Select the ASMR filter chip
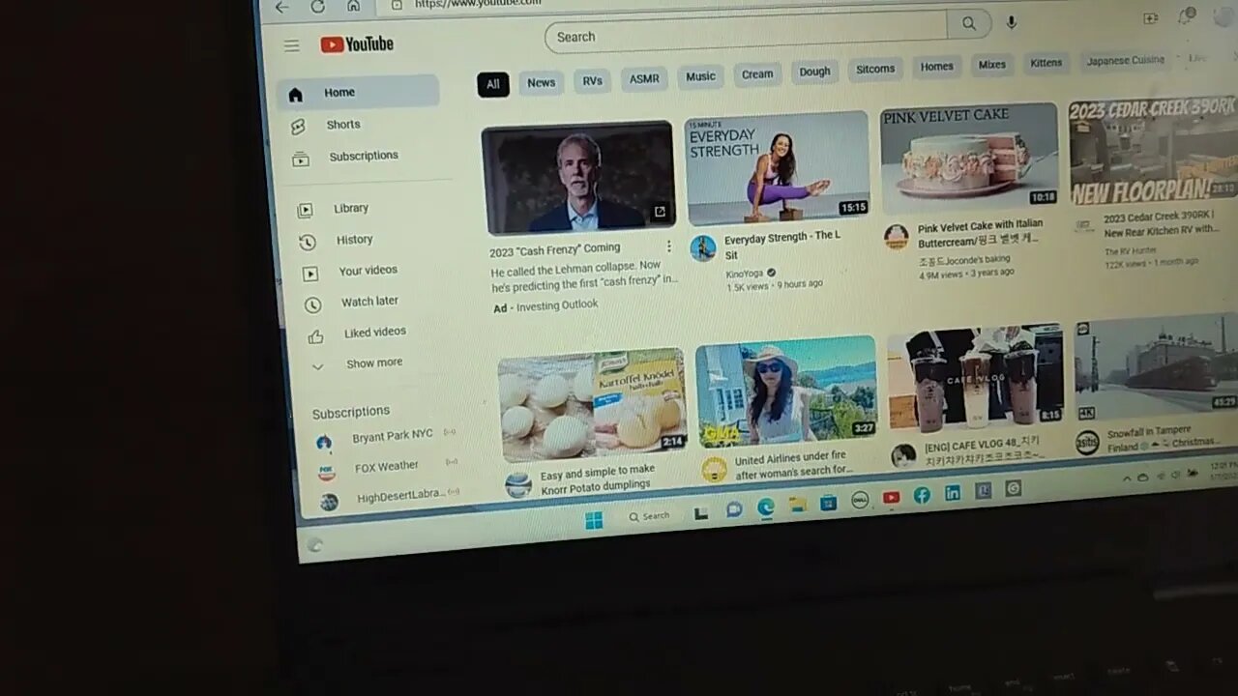Image resolution: width=1238 pixels, height=696 pixels. click(644, 78)
